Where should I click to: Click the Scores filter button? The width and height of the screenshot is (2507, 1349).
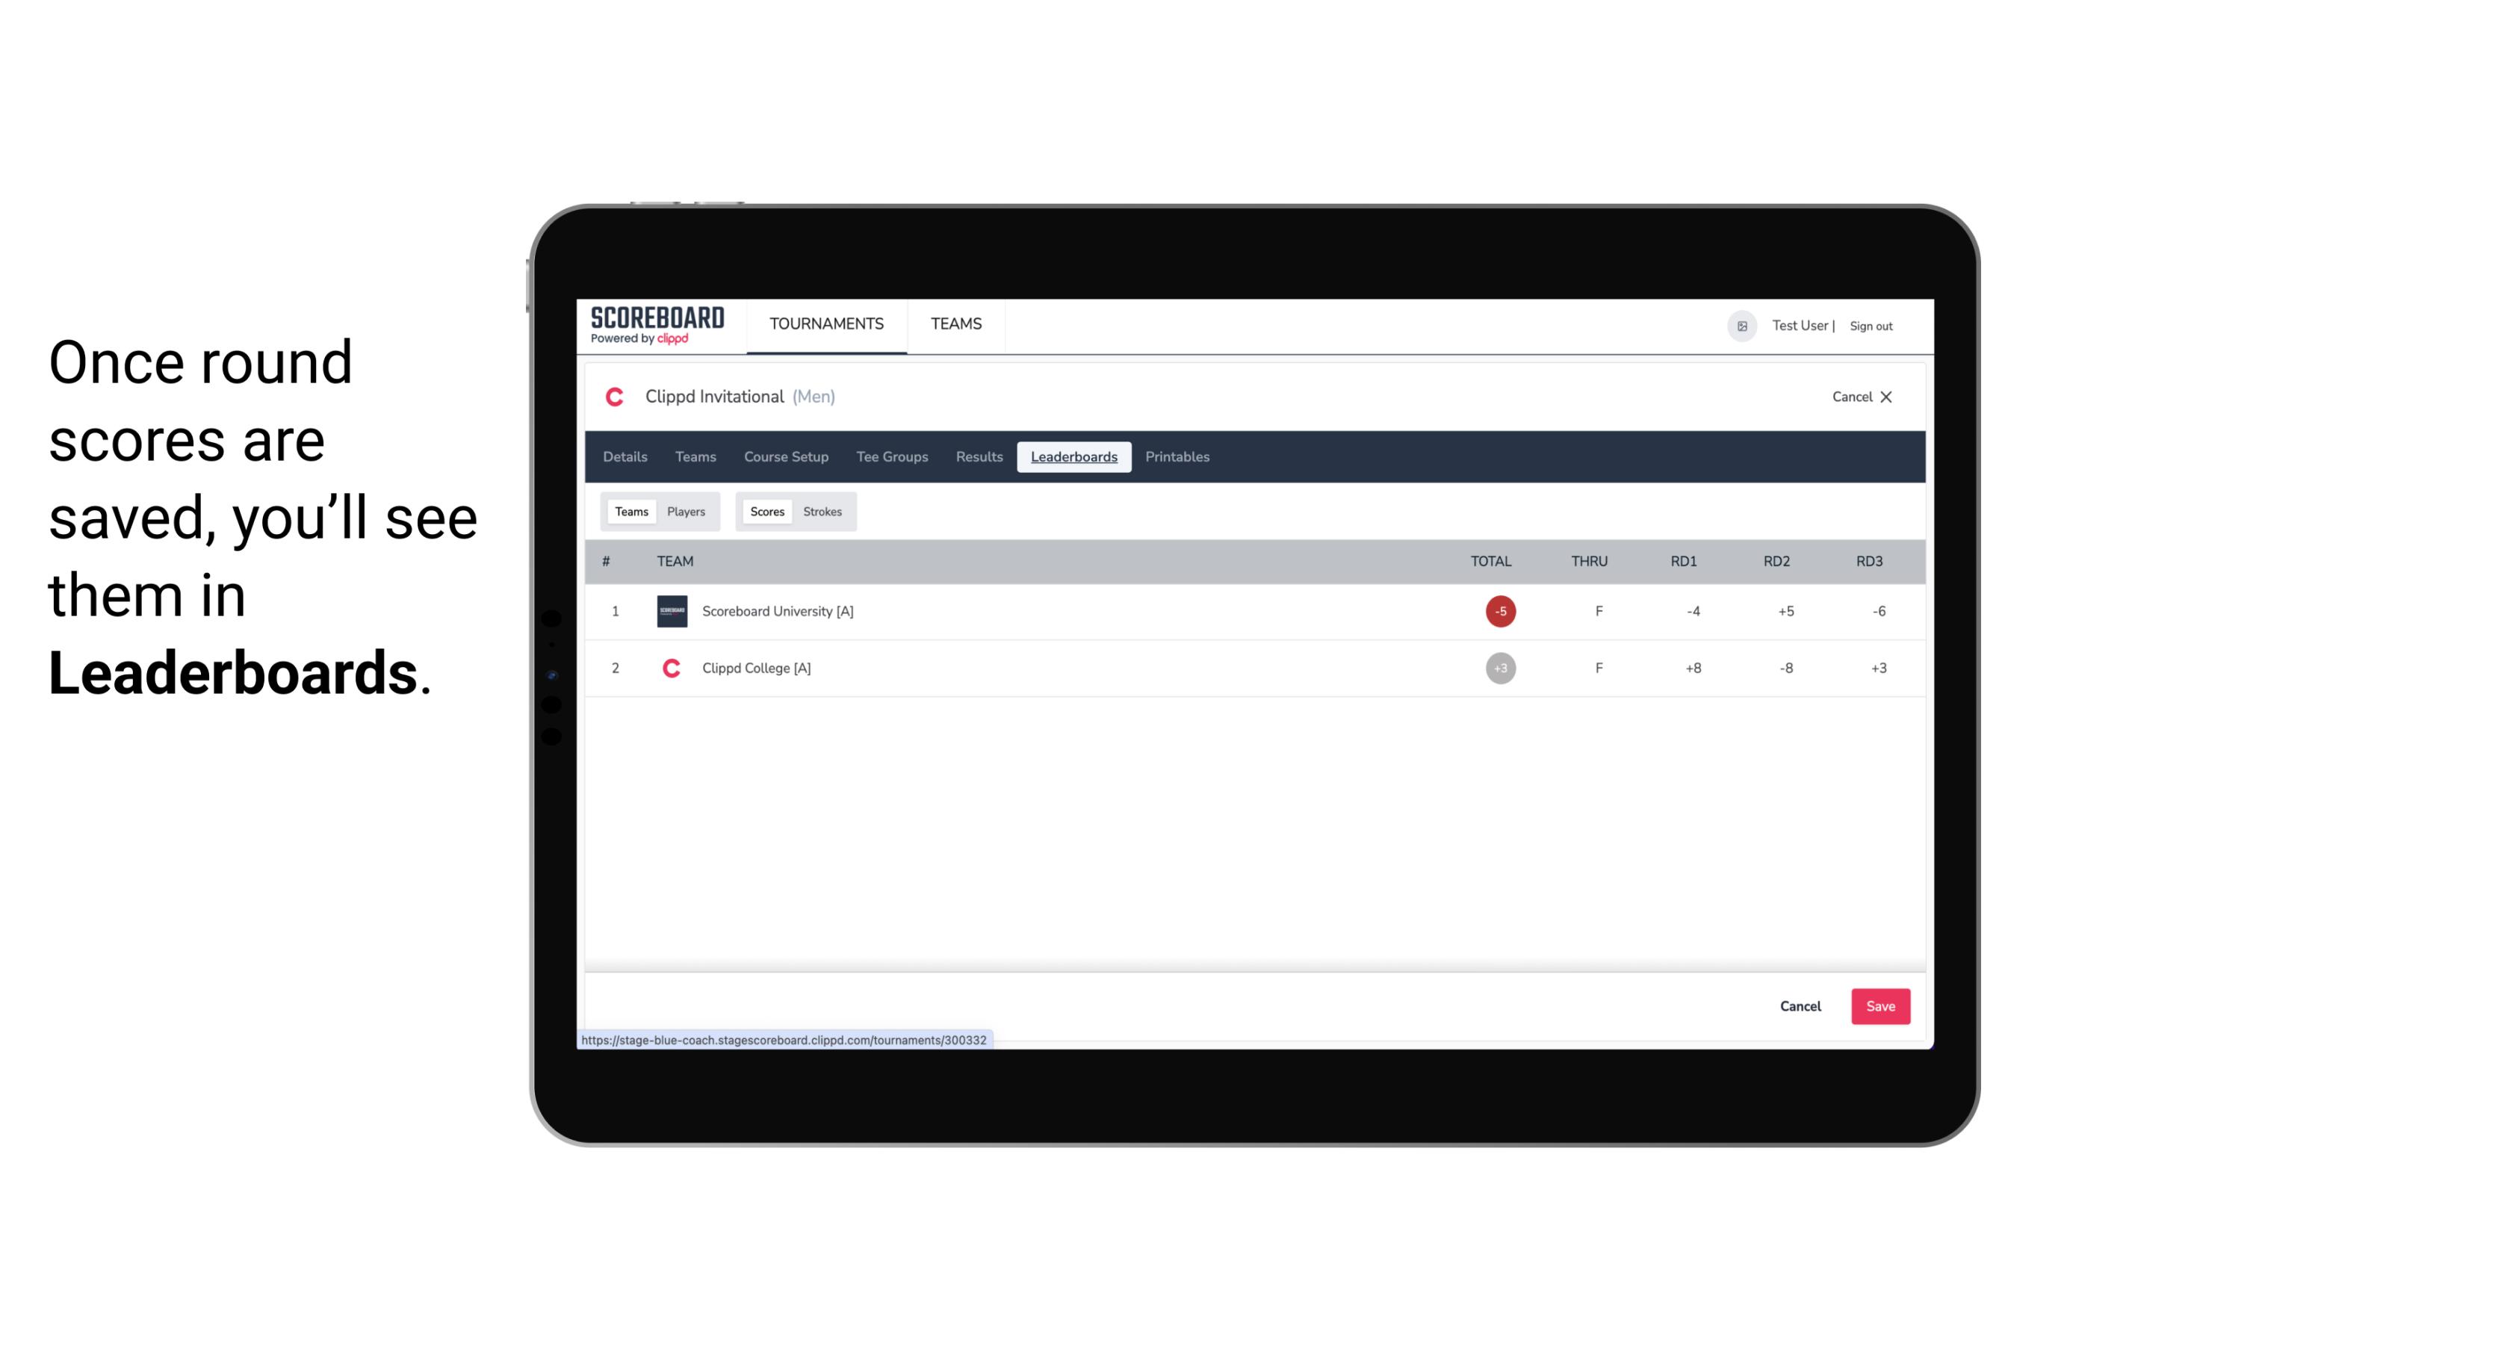(x=766, y=510)
